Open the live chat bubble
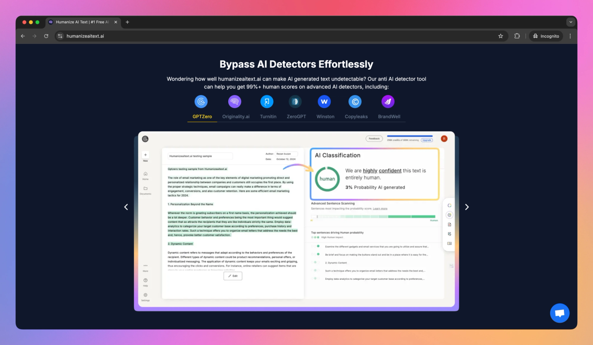The height and width of the screenshot is (345, 593). (x=560, y=313)
